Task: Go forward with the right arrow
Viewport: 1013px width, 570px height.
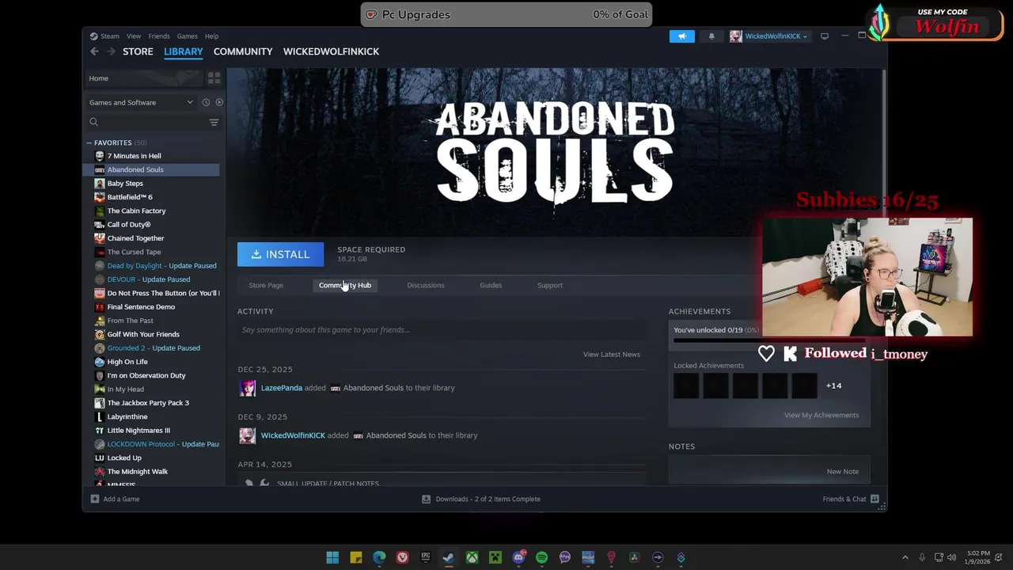Action: 111,51
